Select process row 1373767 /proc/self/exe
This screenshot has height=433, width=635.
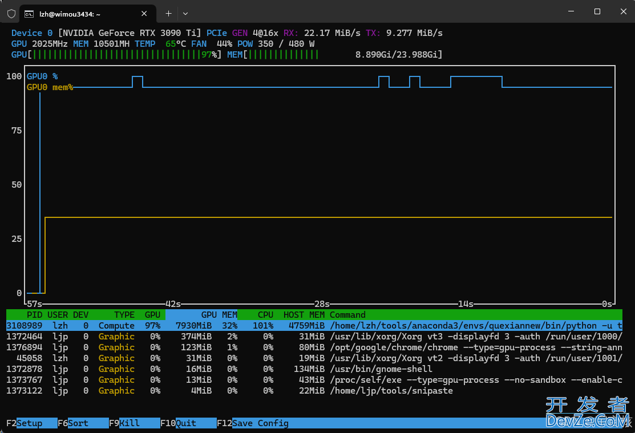pos(314,380)
